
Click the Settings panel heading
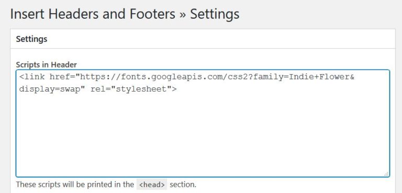click(x=31, y=39)
